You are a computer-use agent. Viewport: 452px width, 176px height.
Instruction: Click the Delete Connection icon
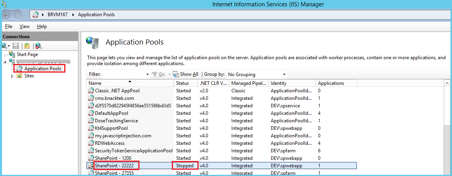38,46
